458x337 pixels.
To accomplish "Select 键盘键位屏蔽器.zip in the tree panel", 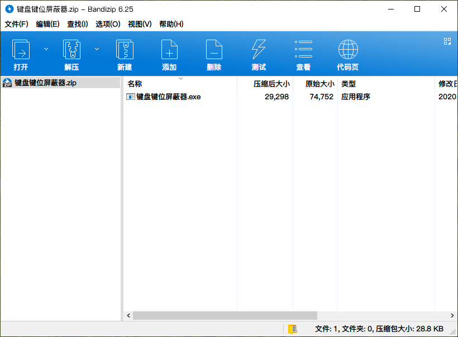I will click(x=60, y=83).
